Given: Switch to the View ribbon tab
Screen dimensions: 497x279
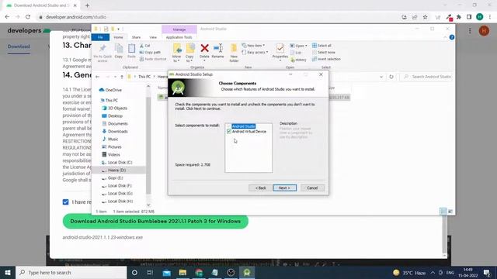Looking at the screenshot, I should (153, 37).
